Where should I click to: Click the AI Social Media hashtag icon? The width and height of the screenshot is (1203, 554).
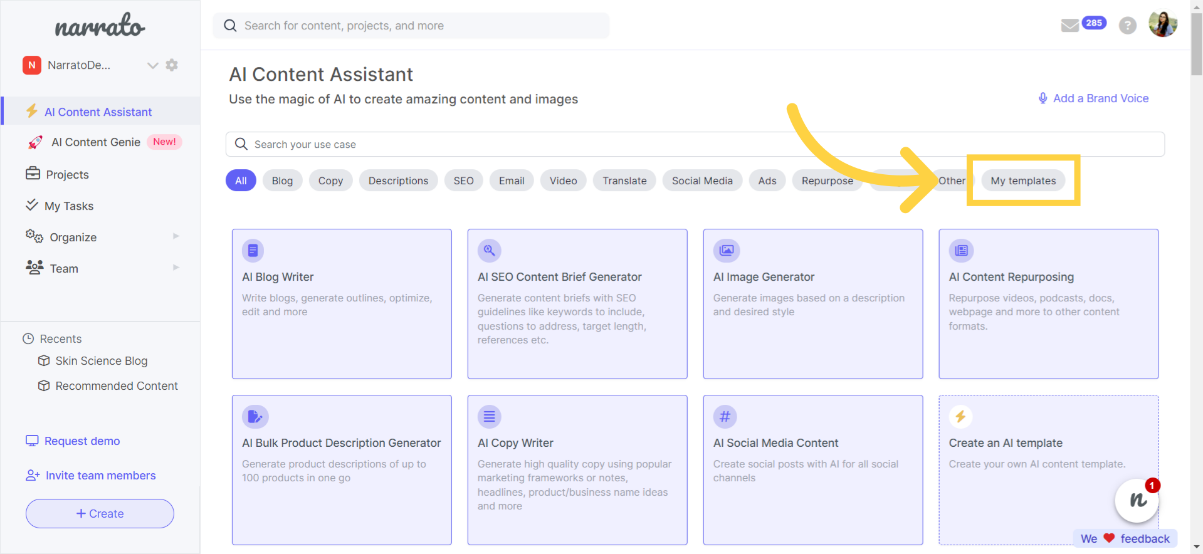coord(725,417)
